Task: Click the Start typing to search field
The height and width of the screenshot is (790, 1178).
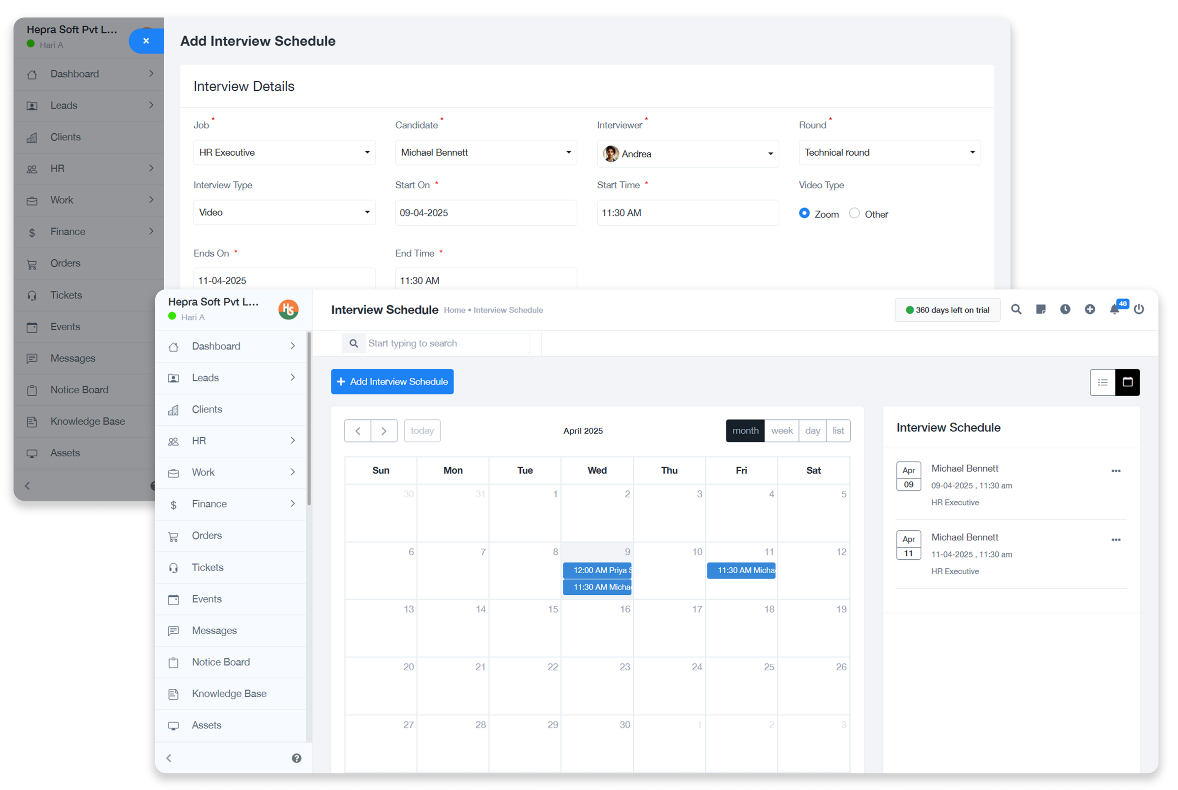Action: coord(446,343)
